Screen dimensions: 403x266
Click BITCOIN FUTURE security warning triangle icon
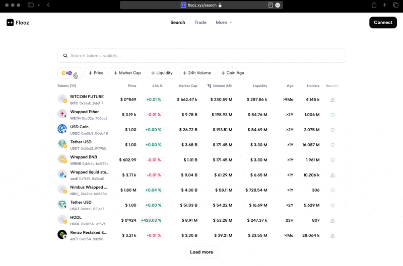(332, 100)
